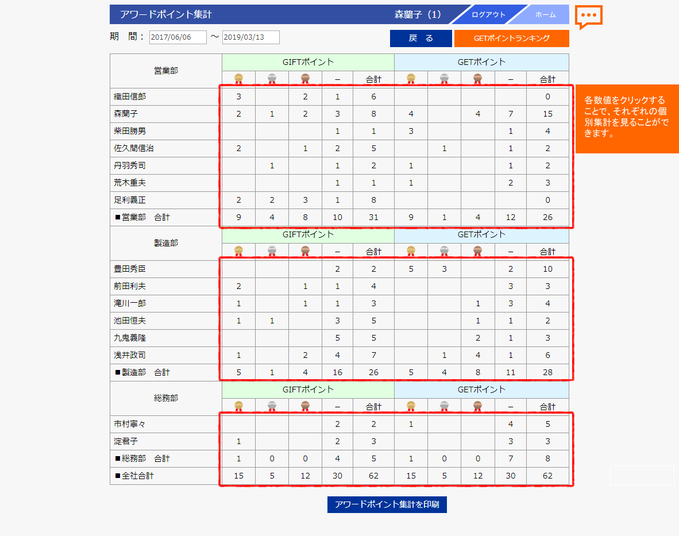Click the start date field 2017/06/06
Screen dimensions: 679x536
pos(178,37)
